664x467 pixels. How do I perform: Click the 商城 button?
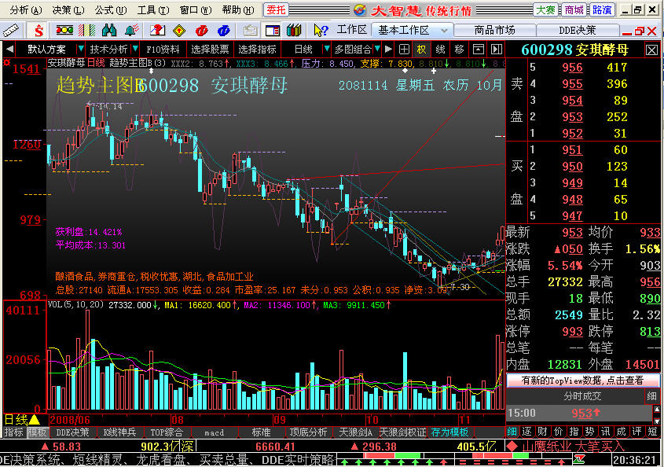tap(574, 9)
